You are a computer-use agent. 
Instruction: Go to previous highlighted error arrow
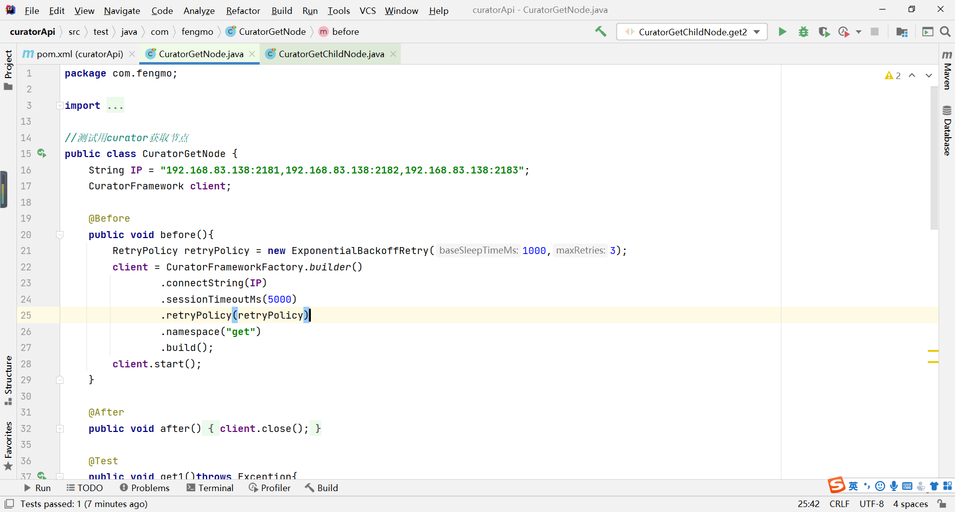pyautogui.click(x=912, y=76)
